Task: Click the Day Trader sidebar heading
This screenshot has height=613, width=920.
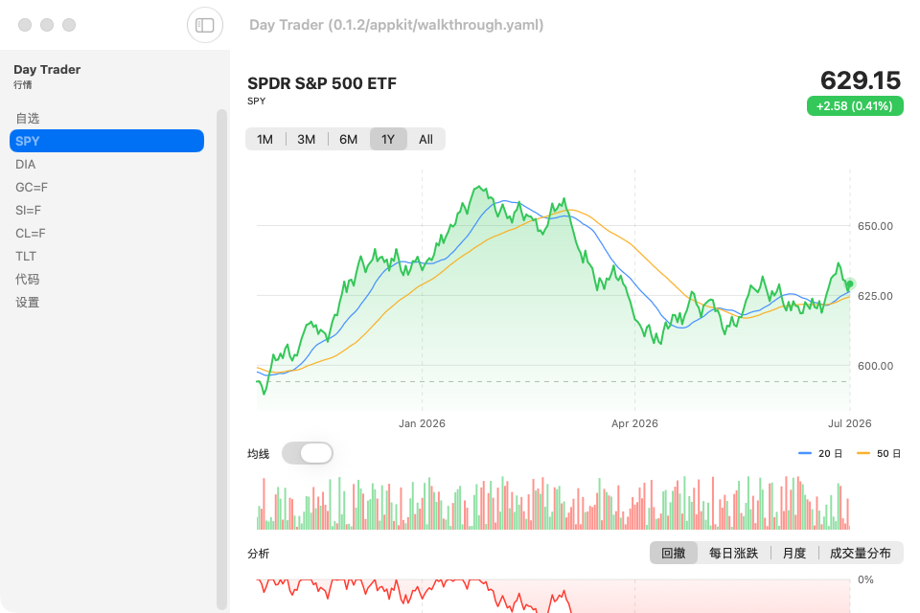Action: point(47,69)
